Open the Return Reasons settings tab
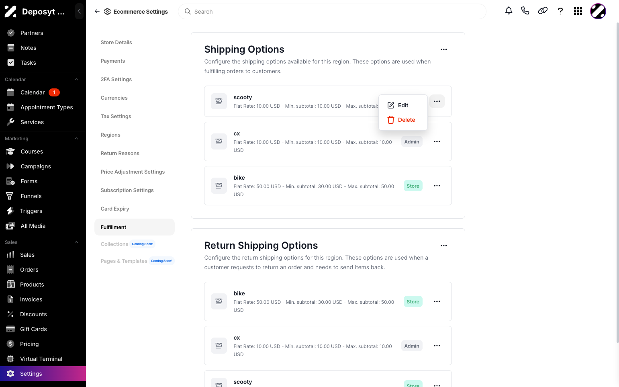Viewport: 619px width, 387px height. 120,153
